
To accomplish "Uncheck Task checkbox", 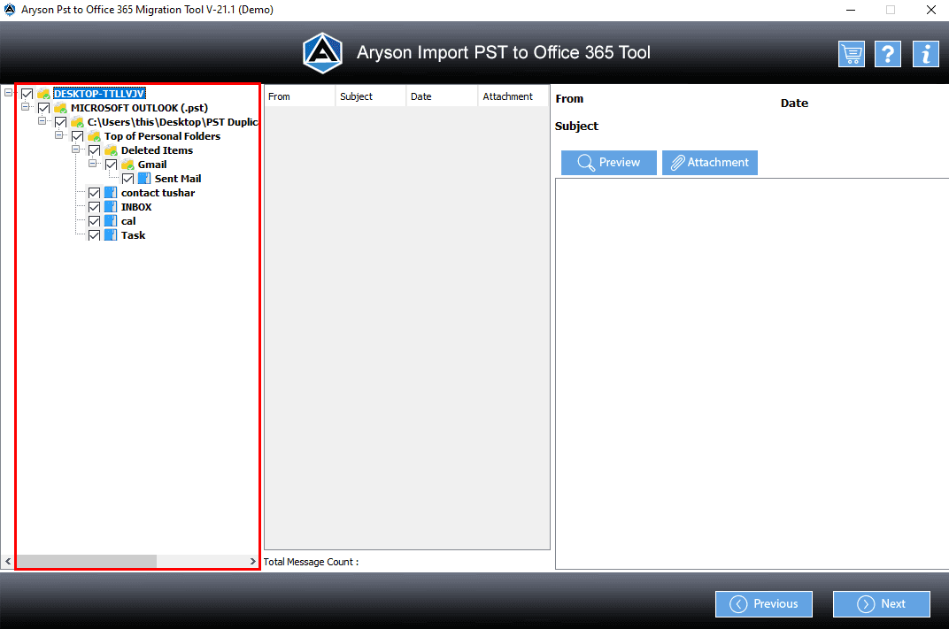I will click(95, 235).
